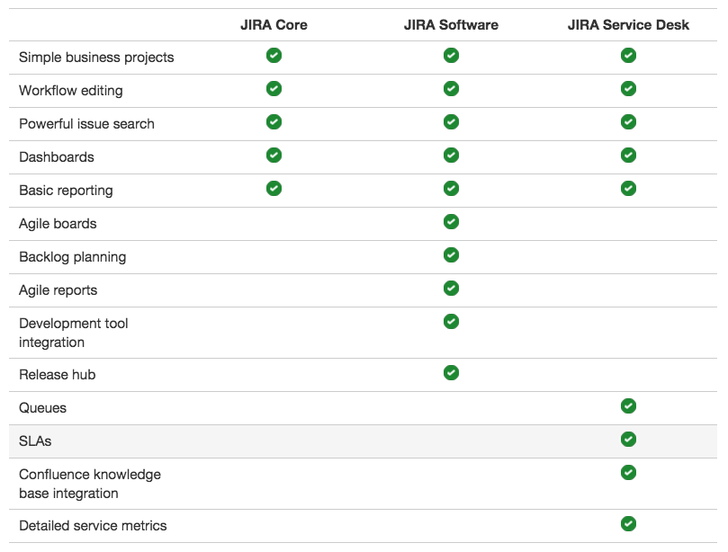The width and height of the screenshot is (728, 552).
Task: Select the JIRA Service Desk column header
Action: tap(629, 24)
